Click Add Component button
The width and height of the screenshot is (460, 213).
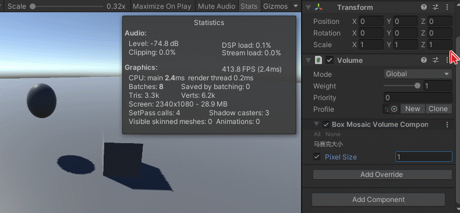pyautogui.click(x=378, y=200)
